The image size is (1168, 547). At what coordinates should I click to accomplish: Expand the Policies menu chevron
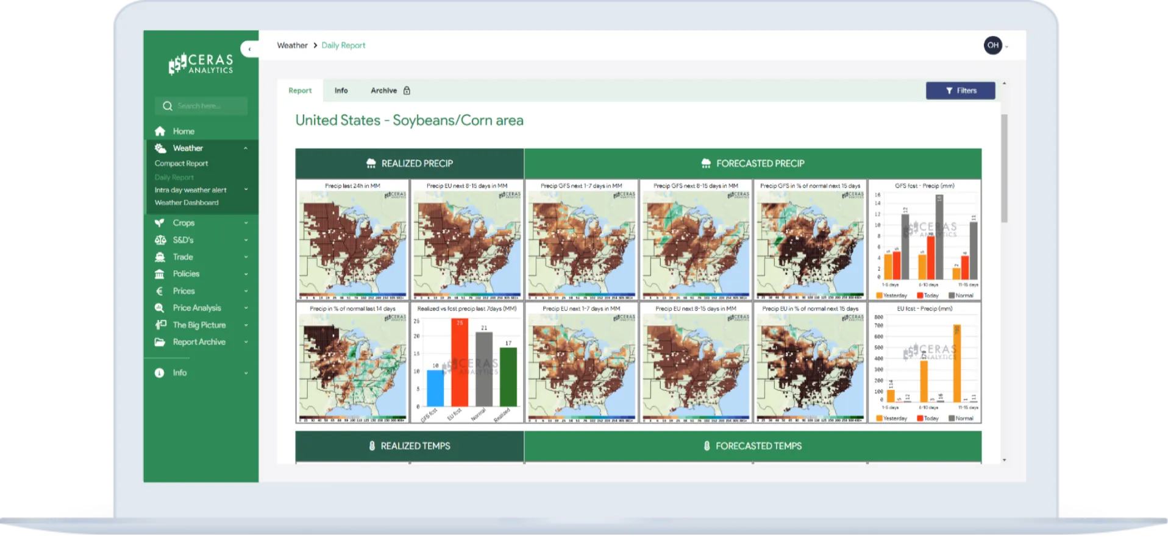pyautogui.click(x=246, y=274)
